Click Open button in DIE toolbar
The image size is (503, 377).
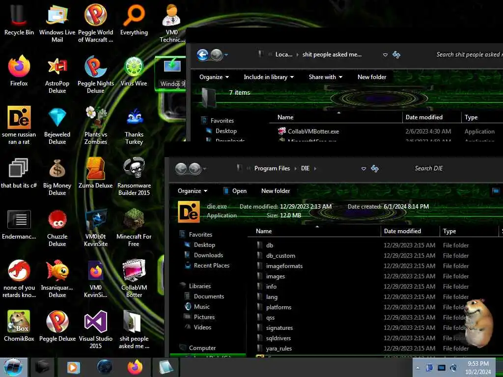pos(235,191)
